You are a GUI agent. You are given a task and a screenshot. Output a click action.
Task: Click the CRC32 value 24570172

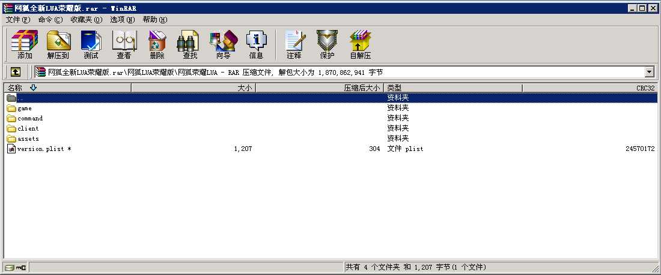tap(640, 149)
